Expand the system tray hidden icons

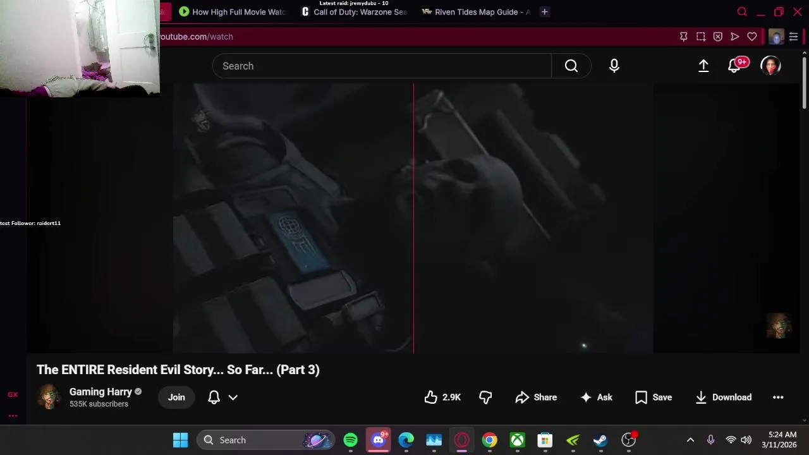690,440
